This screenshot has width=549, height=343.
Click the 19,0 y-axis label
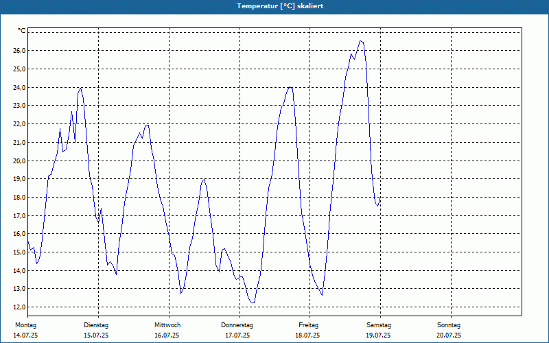pyautogui.click(x=20, y=179)
